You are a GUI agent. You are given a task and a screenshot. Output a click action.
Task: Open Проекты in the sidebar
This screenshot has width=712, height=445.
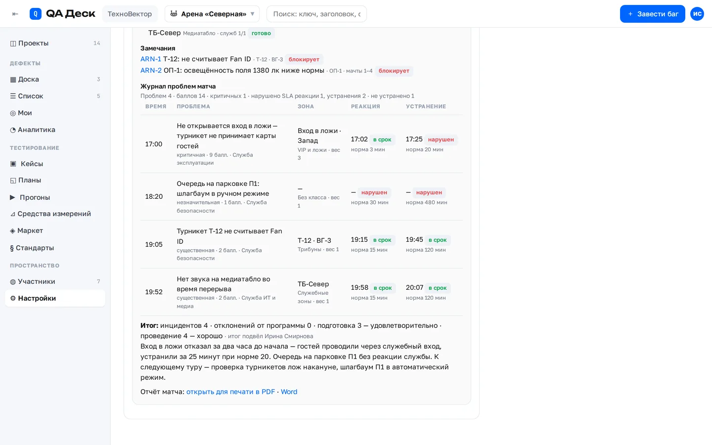tap(55, 43)
